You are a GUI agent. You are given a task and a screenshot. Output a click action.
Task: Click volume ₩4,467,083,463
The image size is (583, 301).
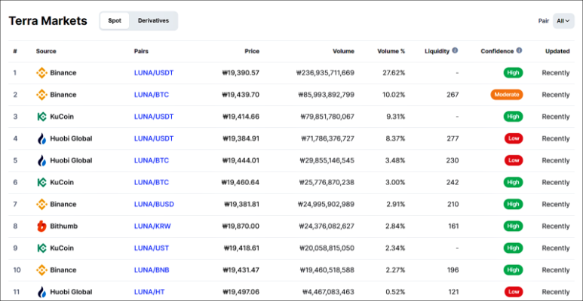pyautogui.click(x=328, y=292)
